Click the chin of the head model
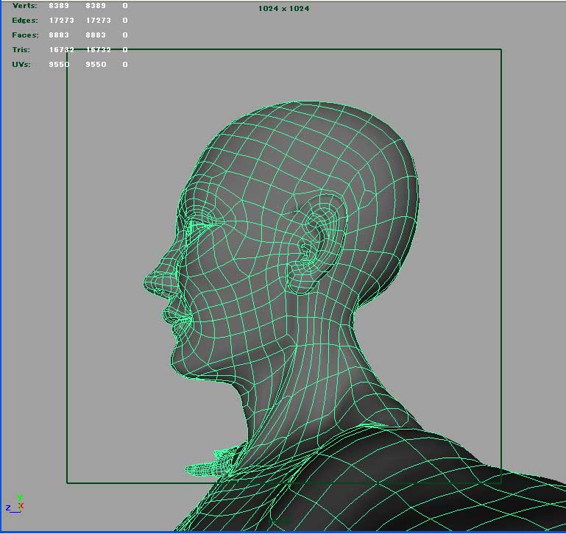This screenshot has height=534, width=566. pos(182,360)
